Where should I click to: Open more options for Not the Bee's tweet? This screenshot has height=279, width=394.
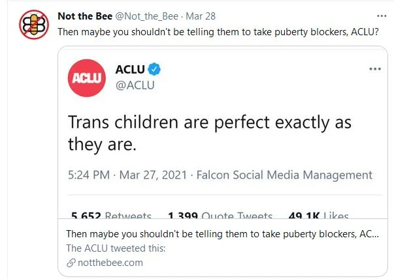click(382, 16)
